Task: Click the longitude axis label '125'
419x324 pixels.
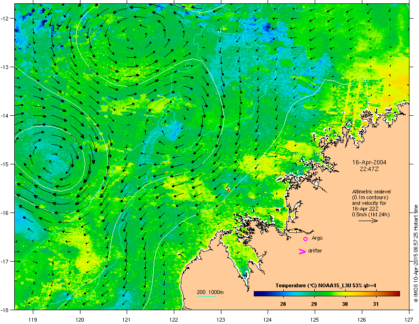Action: coord(315,319)
